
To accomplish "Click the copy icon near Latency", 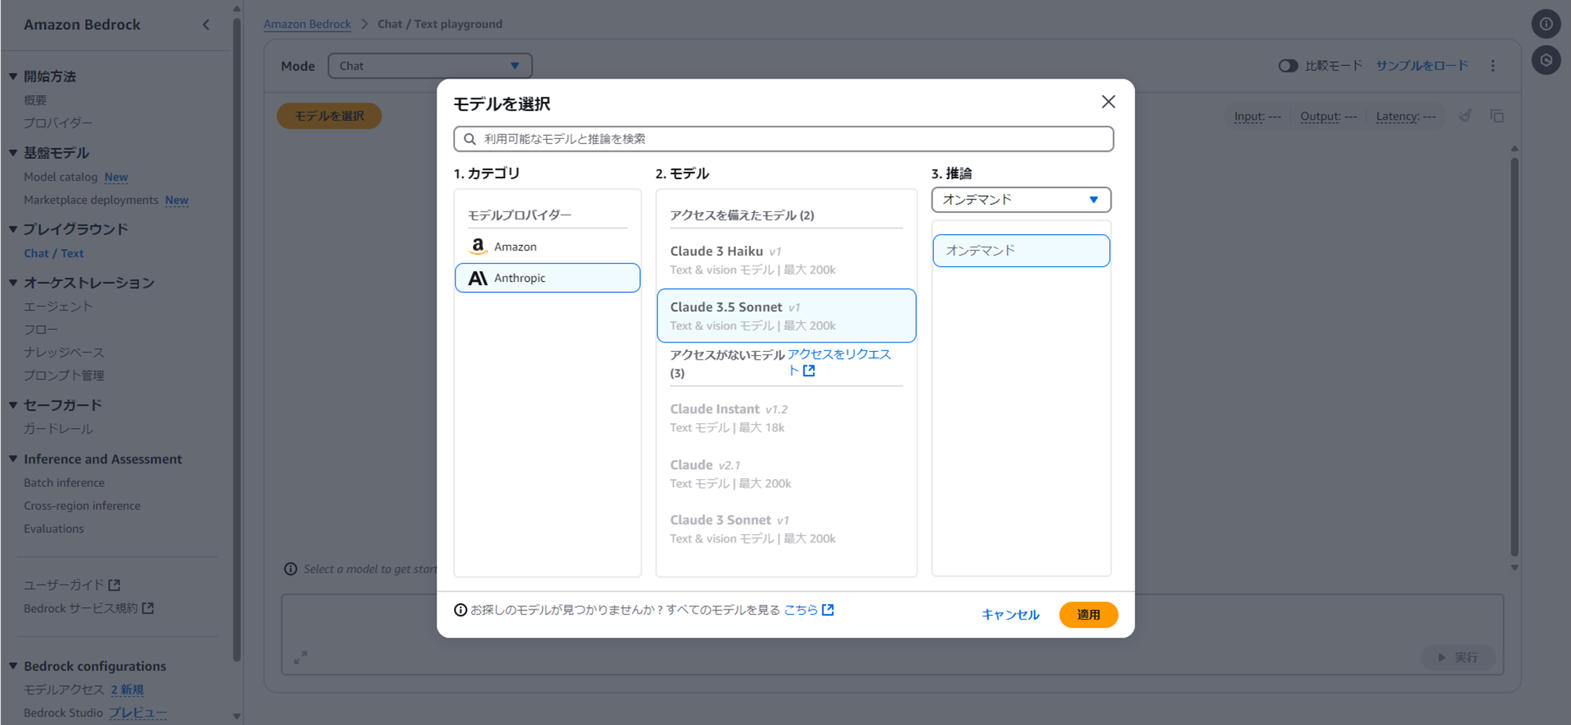I will (1497, 116).
